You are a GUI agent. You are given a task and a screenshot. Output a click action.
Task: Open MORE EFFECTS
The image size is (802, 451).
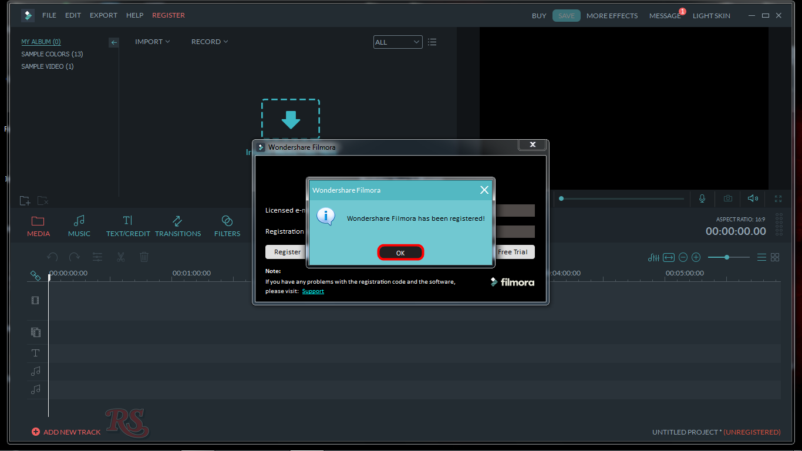[612, 16]
